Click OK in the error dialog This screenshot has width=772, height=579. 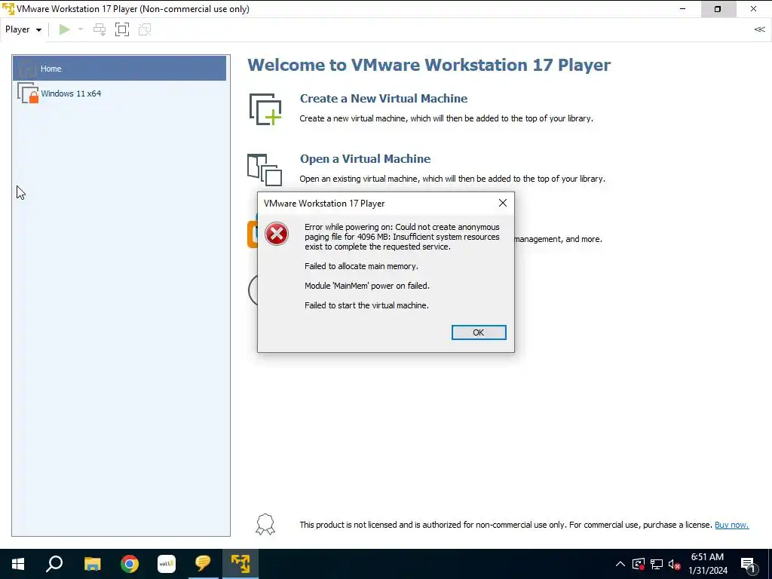479,332
